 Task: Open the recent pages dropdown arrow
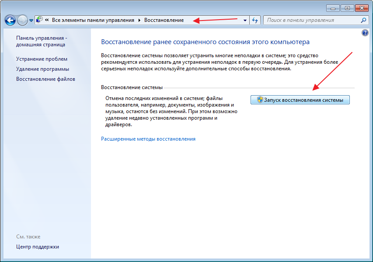click(x=31, y=21)
